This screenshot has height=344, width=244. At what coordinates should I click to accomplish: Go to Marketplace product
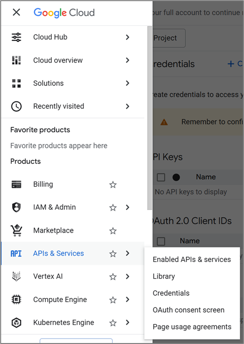pos(53,231)
